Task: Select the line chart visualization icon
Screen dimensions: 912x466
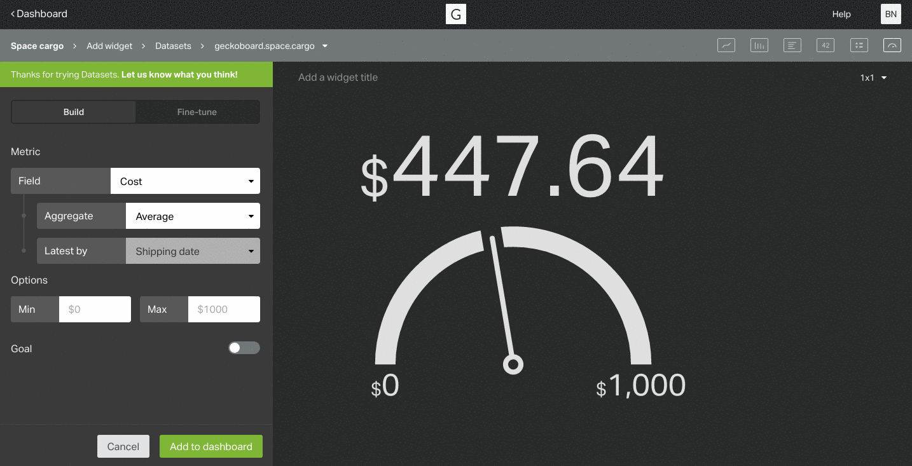Action: 726,45
